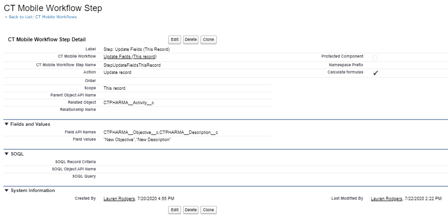
Task: Go back to CT Mobile Workflows list
Action: coord(41,17)
